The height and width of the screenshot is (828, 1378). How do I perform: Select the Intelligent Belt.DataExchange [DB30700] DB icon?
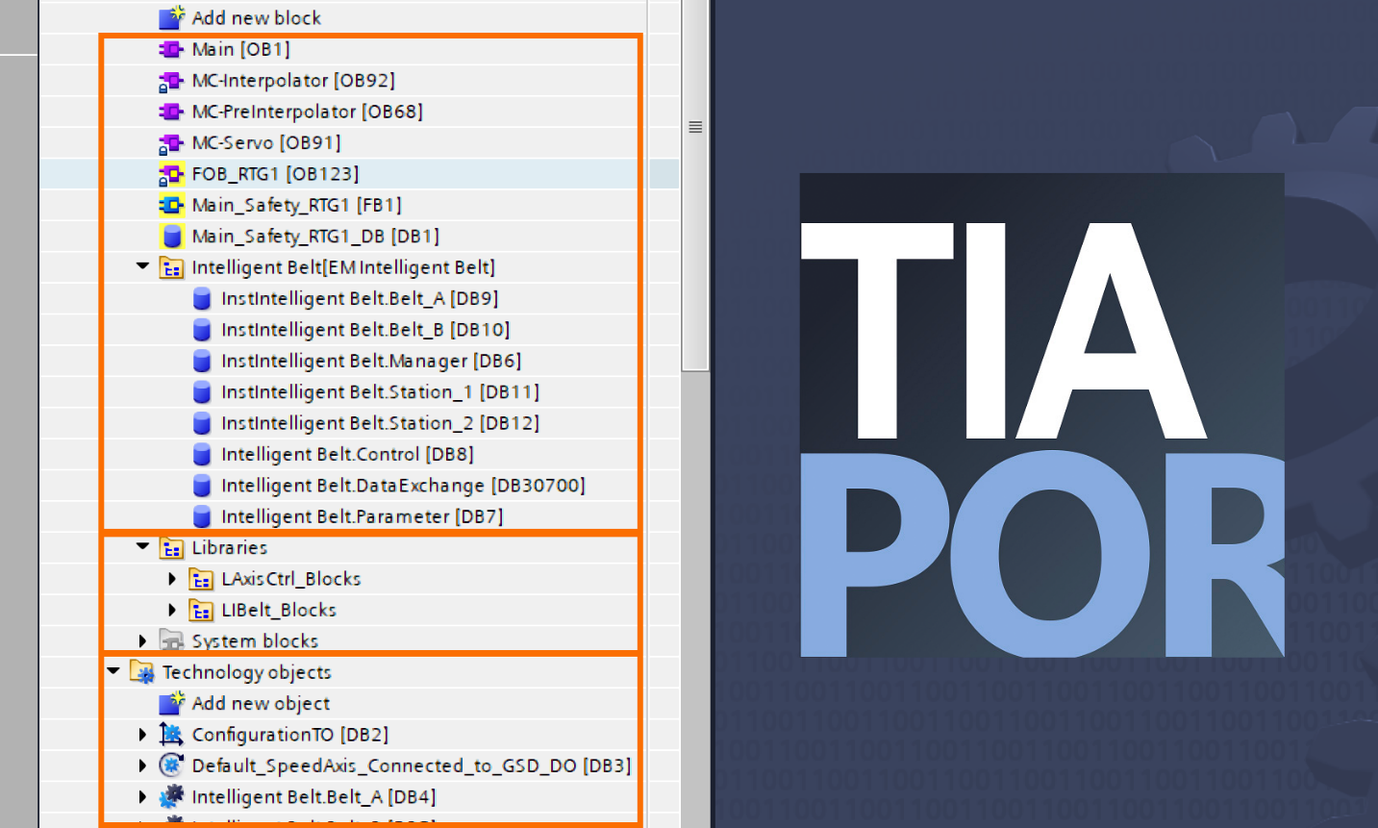pos(202,485)
